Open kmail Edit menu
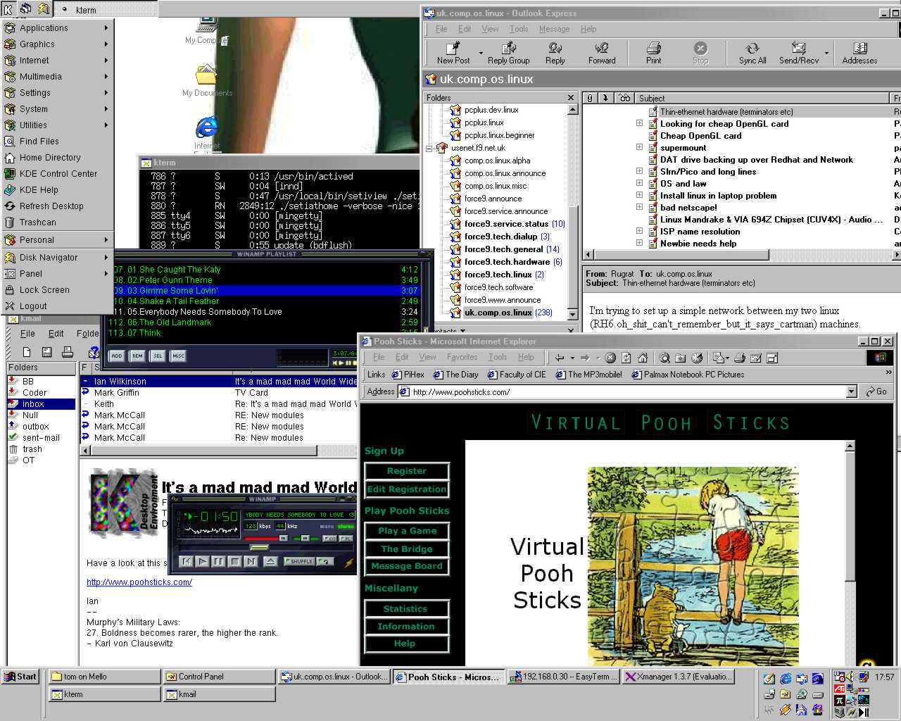This screenshot has width=901, height=721. [x=56, y=333]
